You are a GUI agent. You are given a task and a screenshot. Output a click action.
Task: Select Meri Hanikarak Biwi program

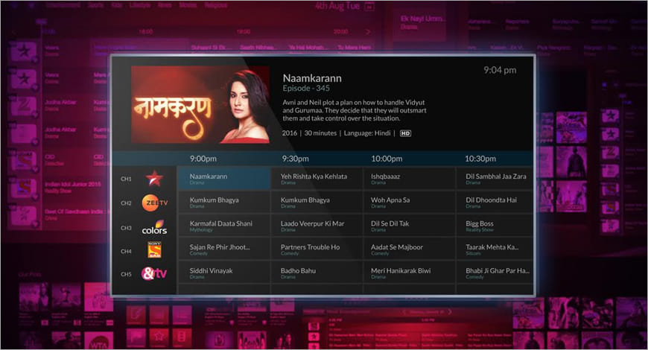point(409,273)
